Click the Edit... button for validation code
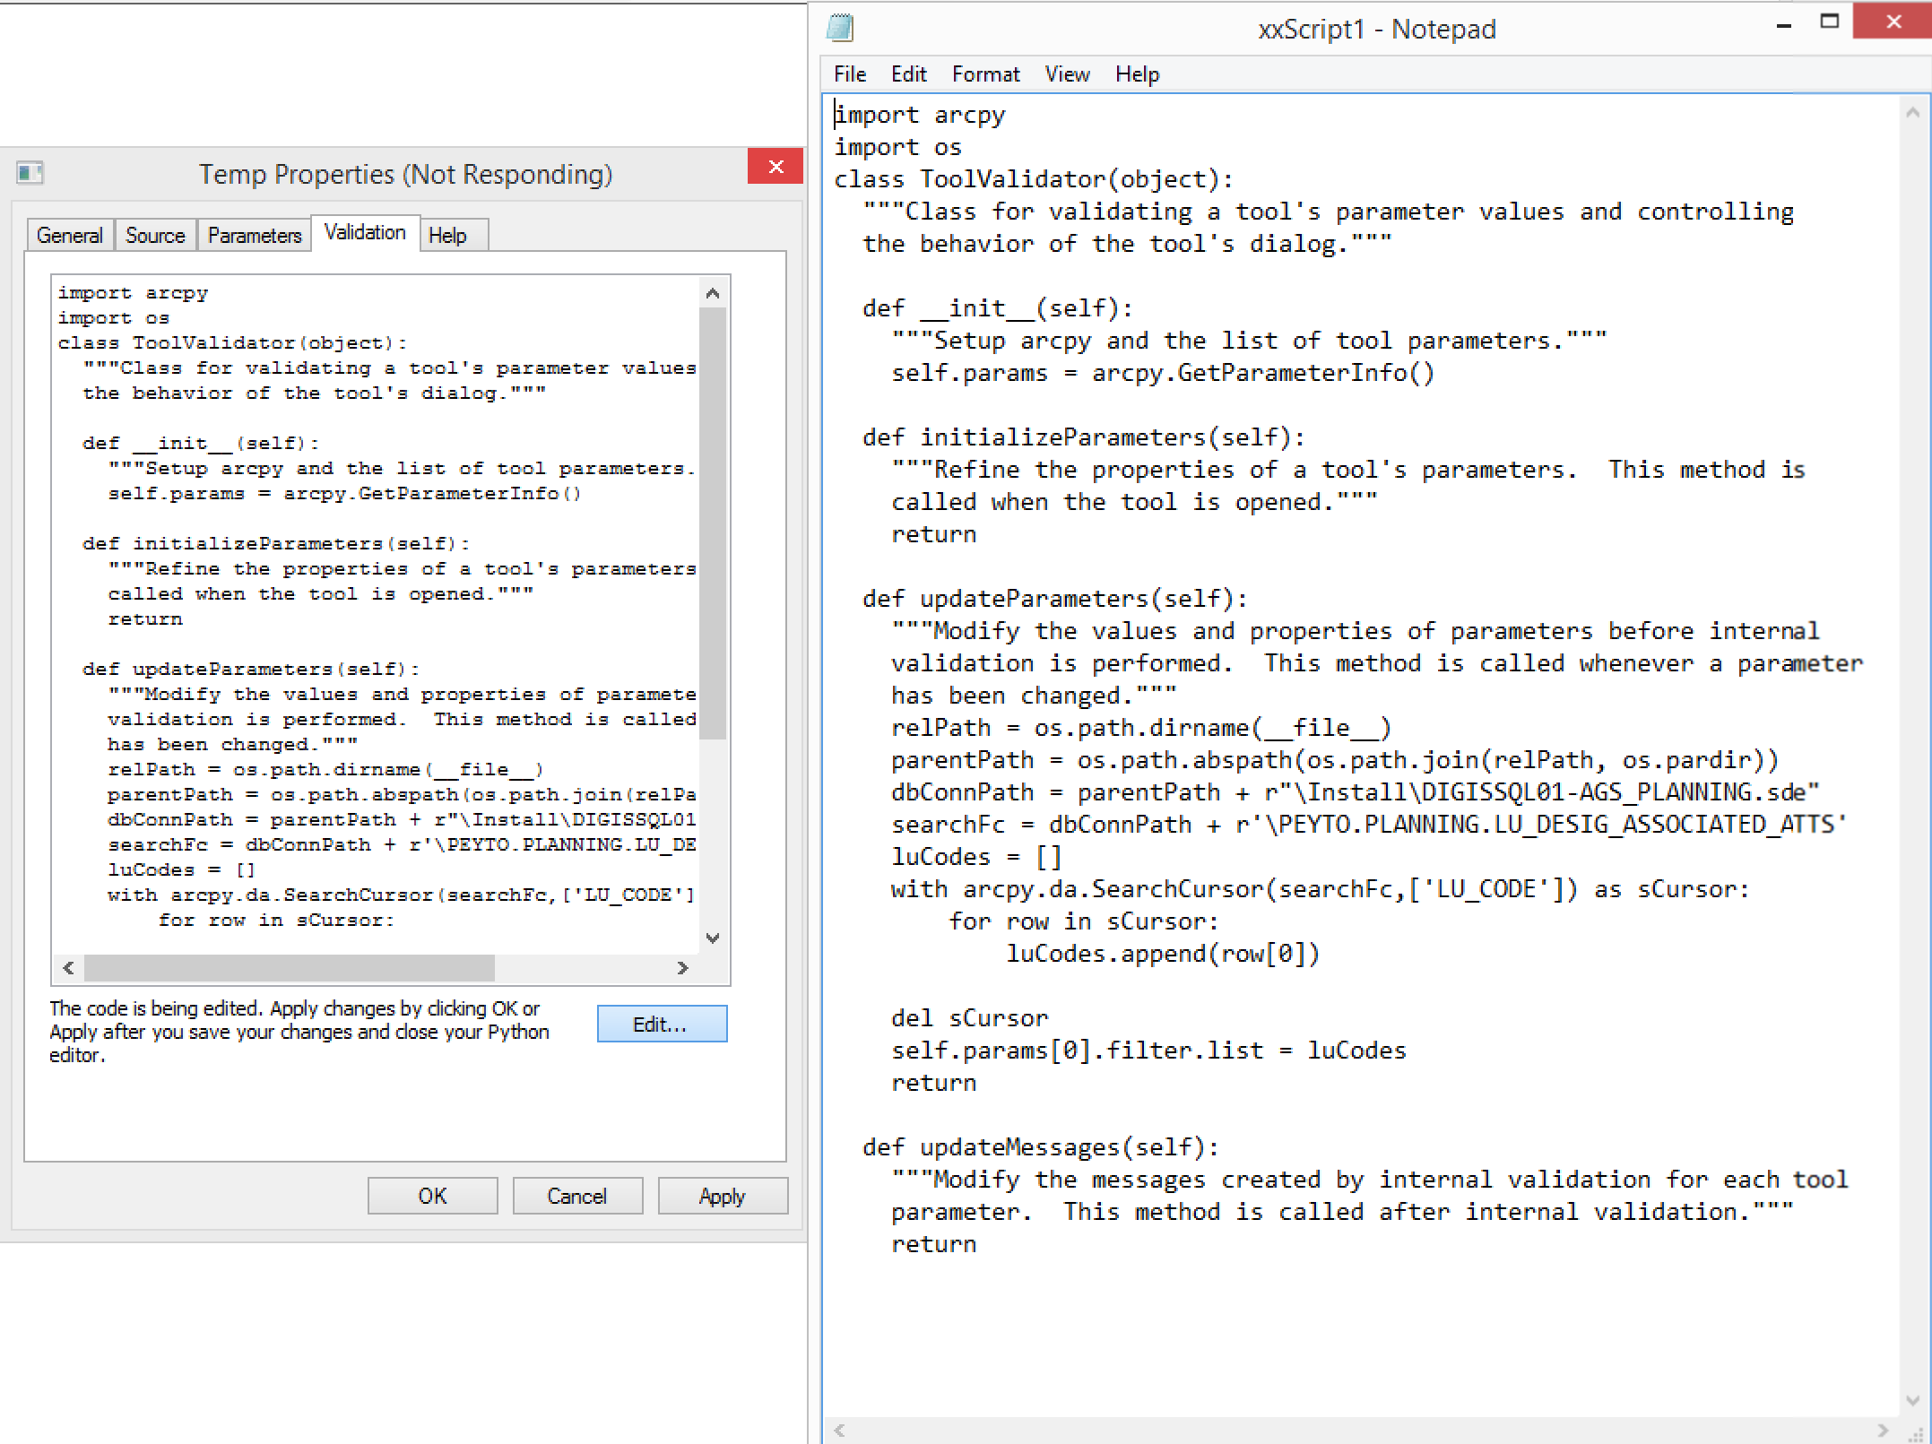This screenshot has height=1444, width=1932. [662, 1024]
